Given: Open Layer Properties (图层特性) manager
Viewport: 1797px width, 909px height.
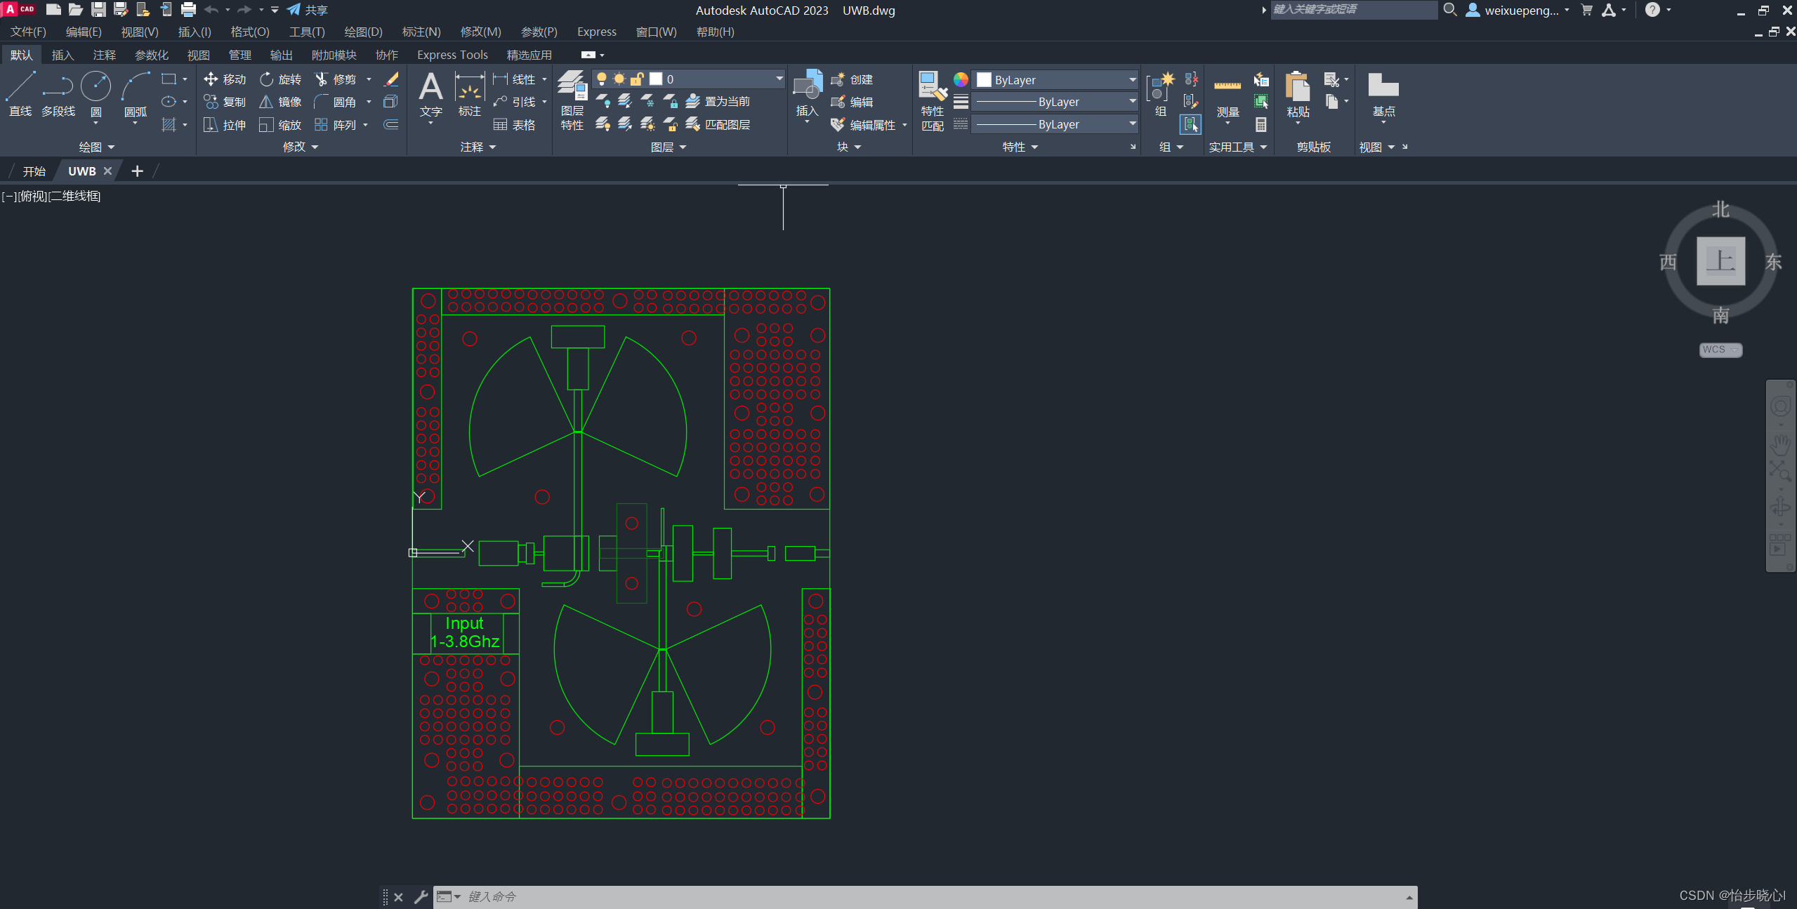Looking at the screenshot, I should click(572, 100).
